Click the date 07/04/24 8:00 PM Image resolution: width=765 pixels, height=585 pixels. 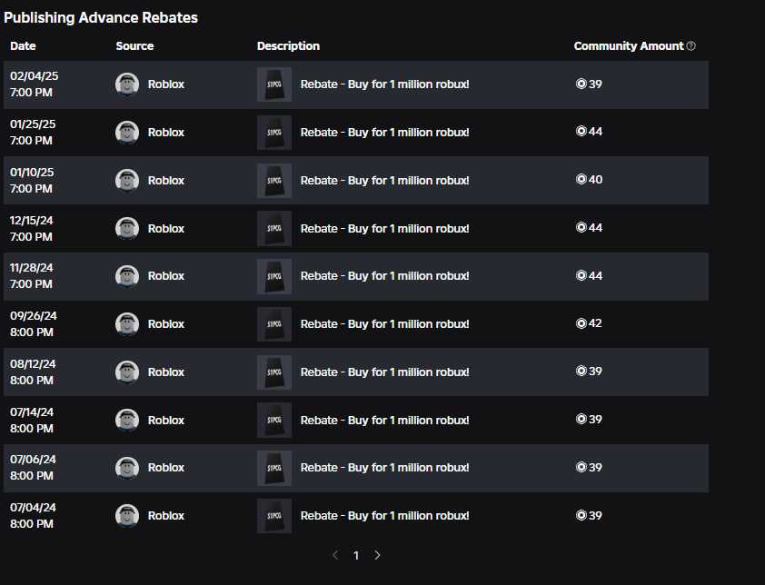pos(33,516)
